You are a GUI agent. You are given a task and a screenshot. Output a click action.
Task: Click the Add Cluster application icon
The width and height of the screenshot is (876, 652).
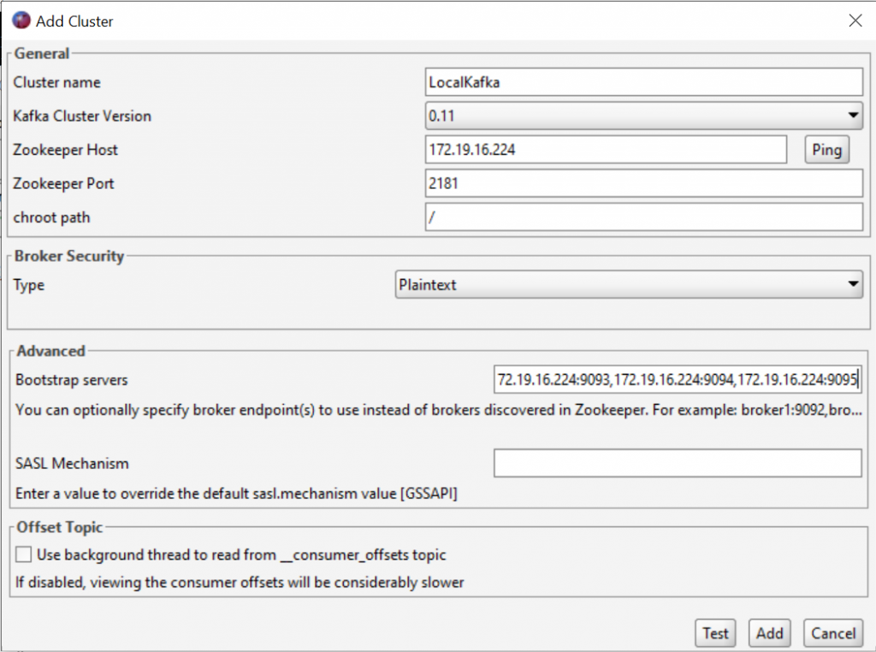point(21,20)
